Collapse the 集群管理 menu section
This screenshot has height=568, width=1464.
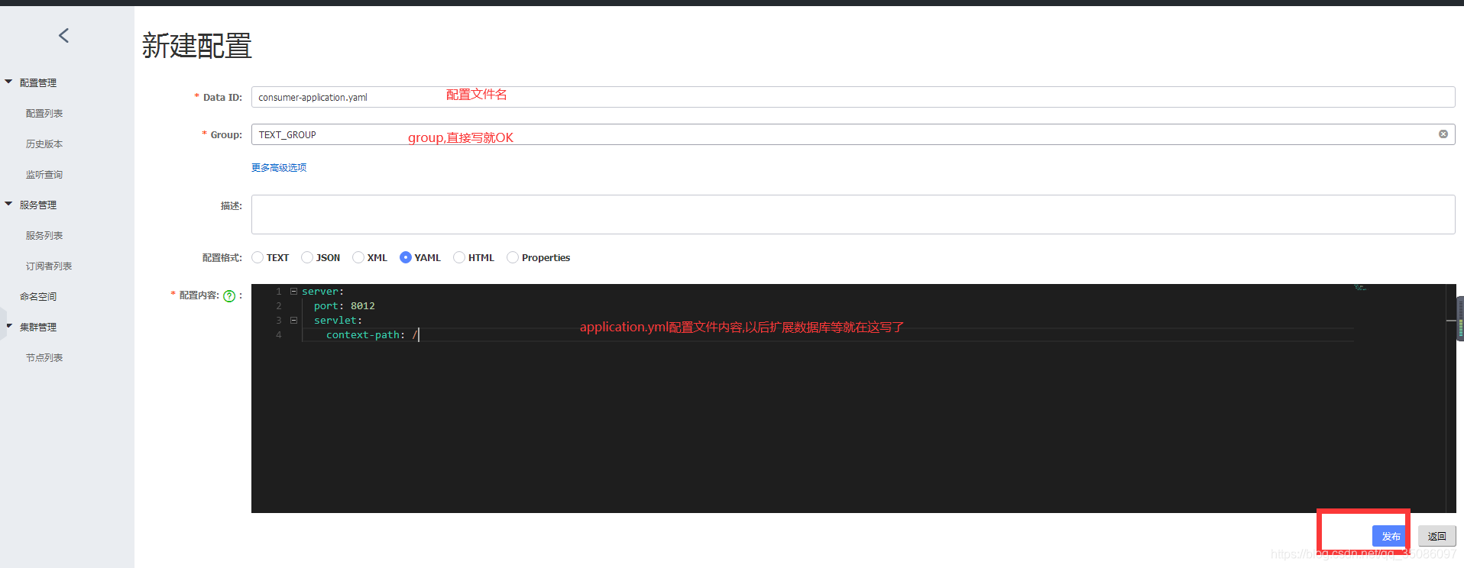click(x=8, y=326)
